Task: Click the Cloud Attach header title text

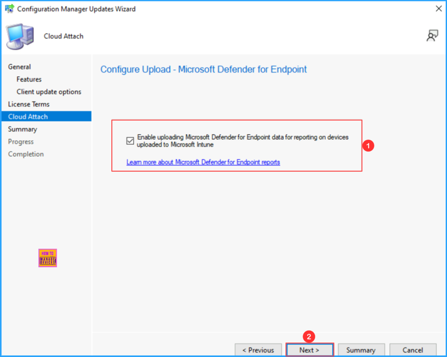Action: point(63,36)
